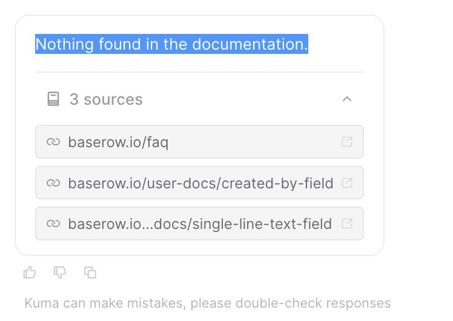
Task: Open the single-line-text-field docs source link
Action: click(200, 224)
